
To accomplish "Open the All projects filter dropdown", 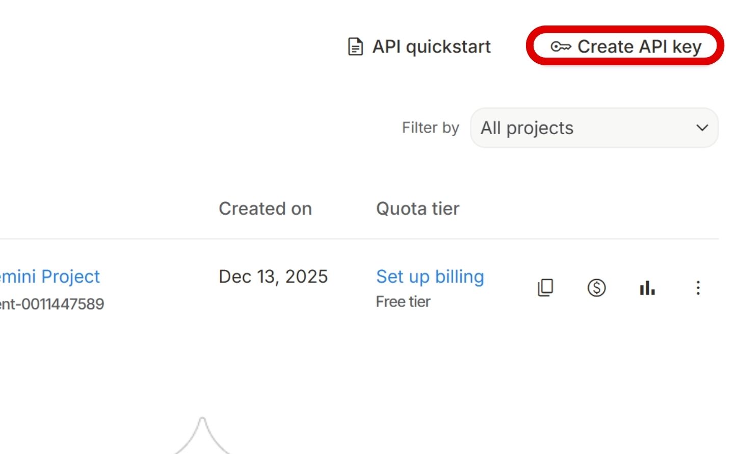I will coord(594,128).
